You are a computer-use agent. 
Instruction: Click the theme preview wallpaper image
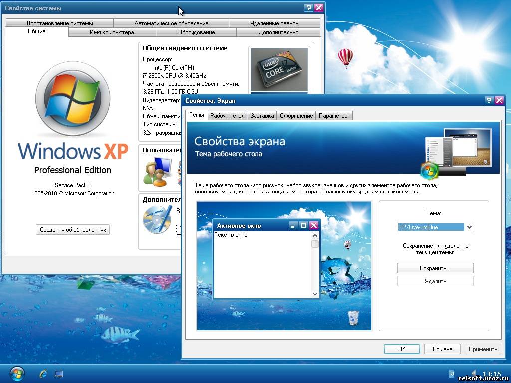(x=284, y=266)
